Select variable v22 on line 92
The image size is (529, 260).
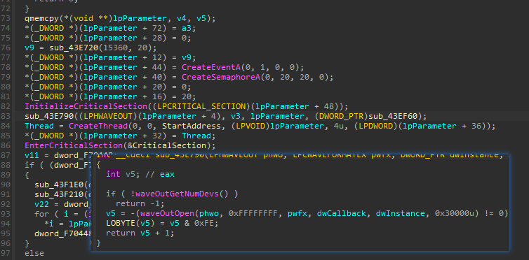(x=42, y=204)
